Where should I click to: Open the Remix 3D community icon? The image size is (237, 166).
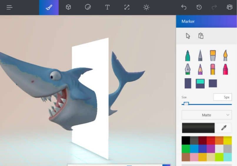tap(230, 7)
